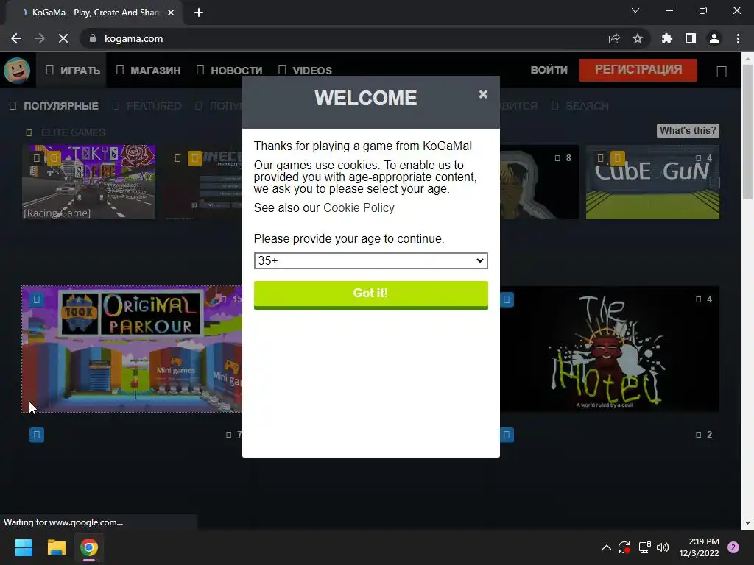Open The Hotel game thumbnail
Image resolution: width=754 pixels, height=565 pixels.
click(610, 349)
